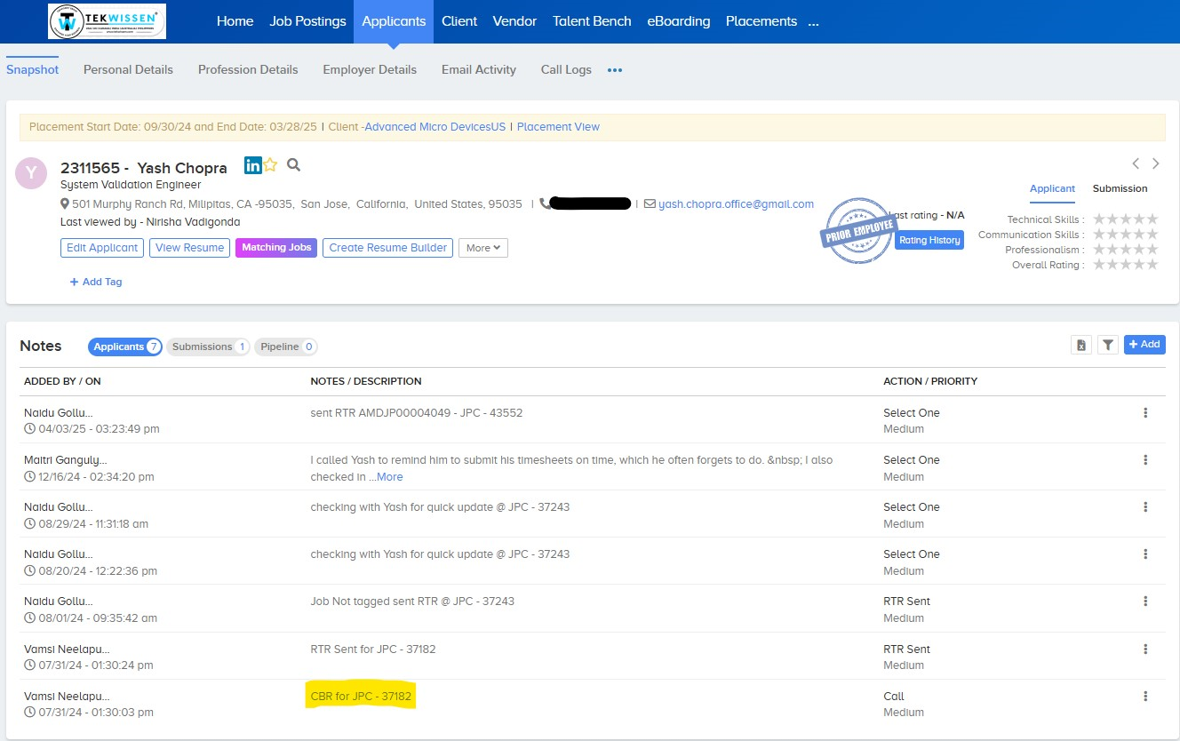This screenshot has width=1180, height=741.
Task: Show Pipeline notes pill
Action: (285, 347)
